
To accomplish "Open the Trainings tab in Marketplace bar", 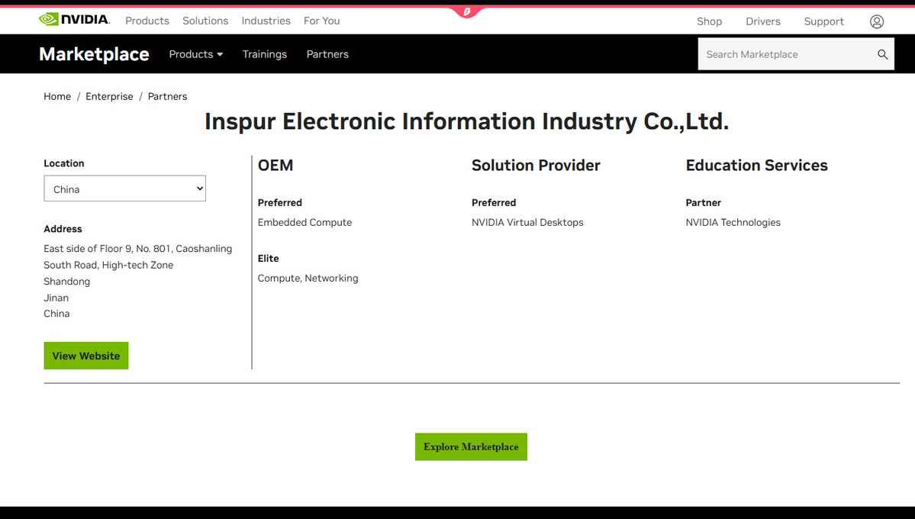I will tap(264, 54).
